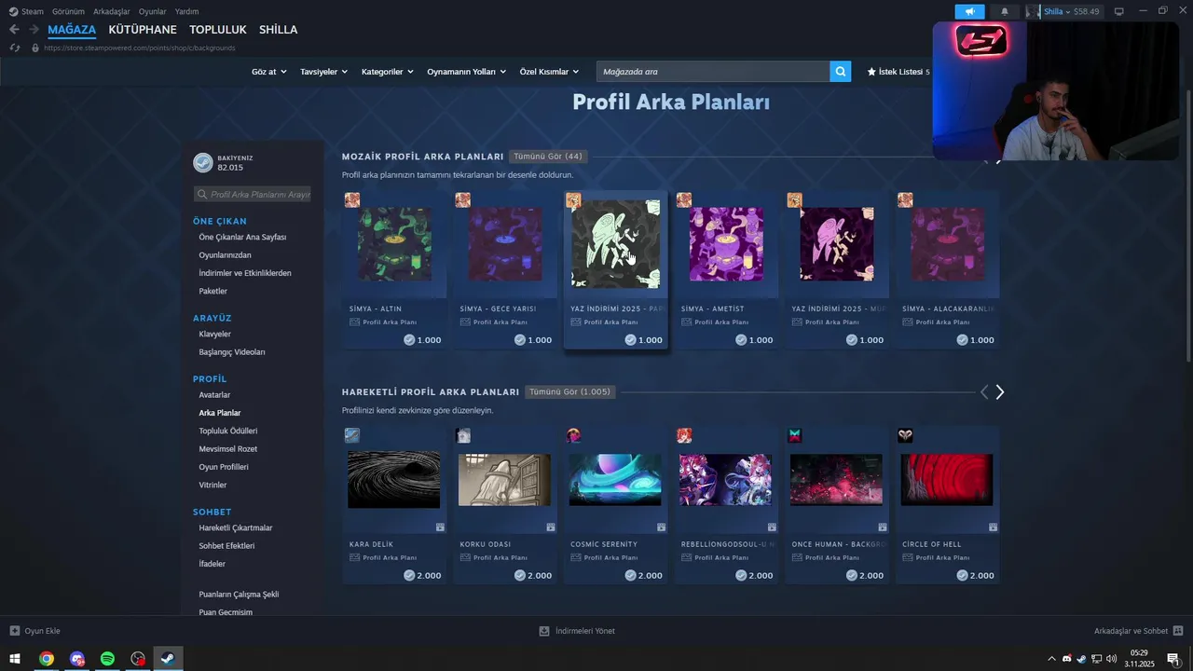1193x671 pixels.
Task: Click the Steam icon in the taskbar
Action: point(168,659)
